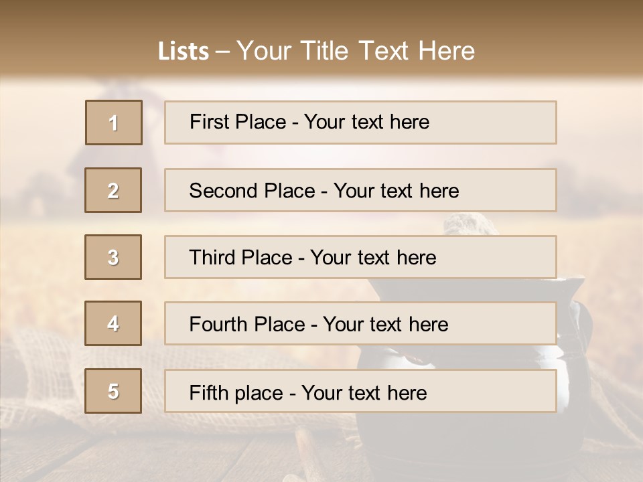Click the bold word Lists in title
Image resolution: width=643 pixels, height=482 pixels.
point(184,52)
